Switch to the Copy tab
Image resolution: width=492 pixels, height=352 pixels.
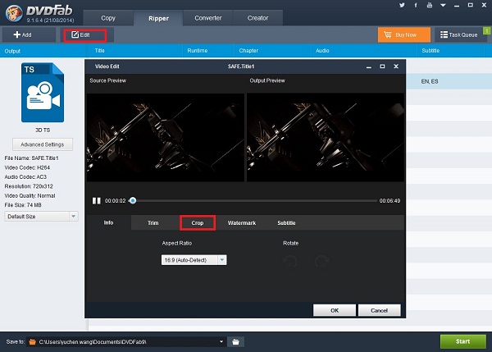[x=108, y=18]
